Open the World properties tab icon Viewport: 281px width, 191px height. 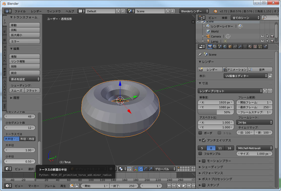tap(225, 47)
